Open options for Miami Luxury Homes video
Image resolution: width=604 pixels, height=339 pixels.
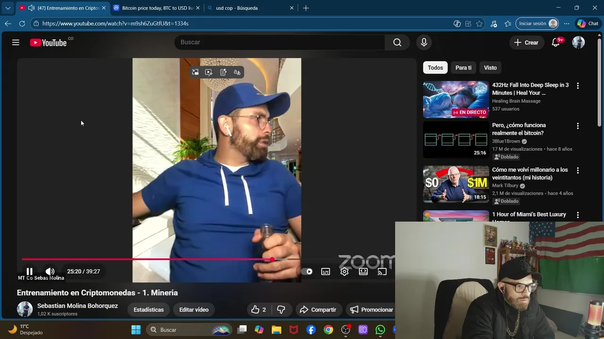(578, 215)
